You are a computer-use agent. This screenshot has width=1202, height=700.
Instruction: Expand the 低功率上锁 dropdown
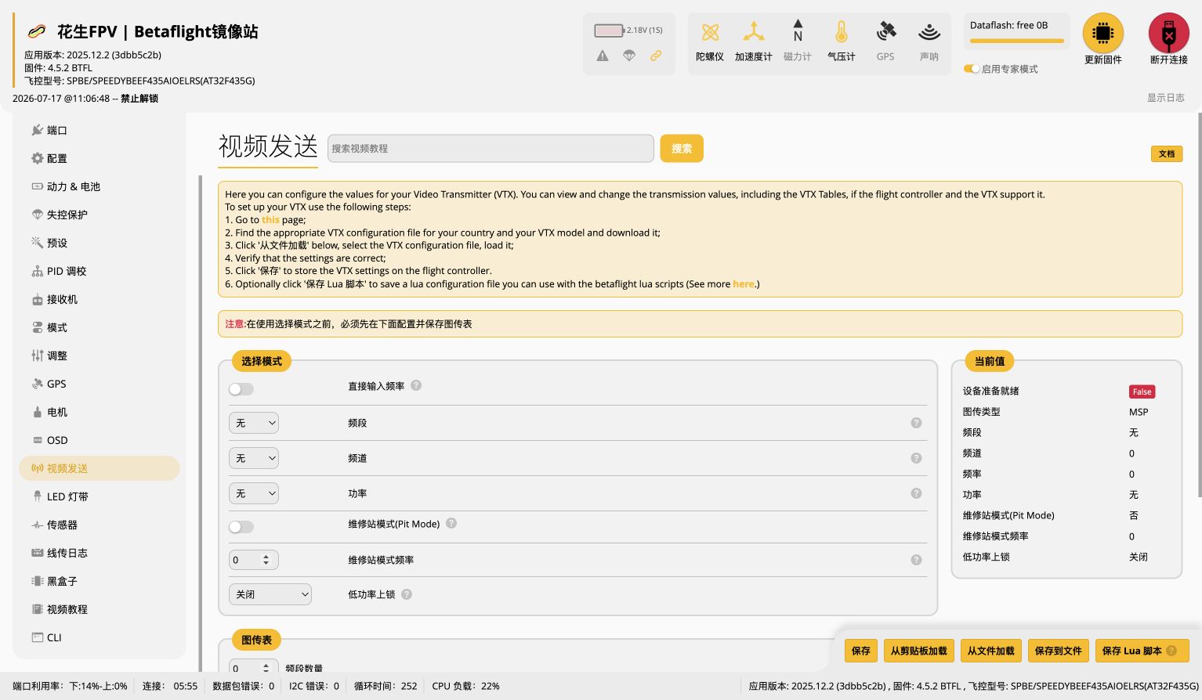[270, 594]
